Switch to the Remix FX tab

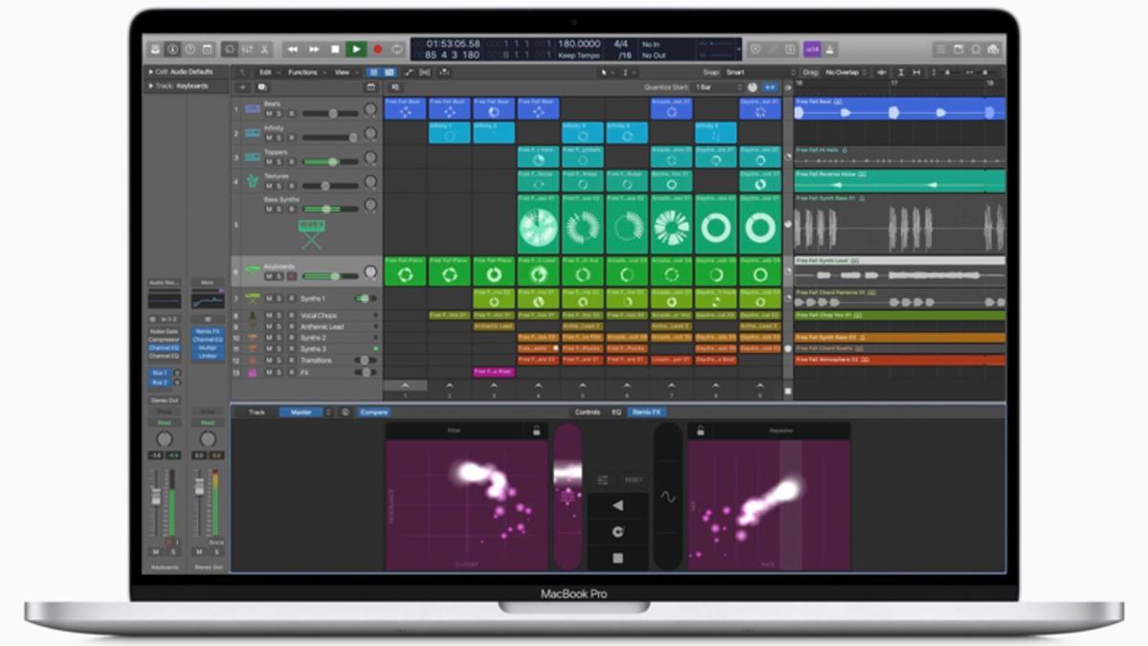click(x=648, y=410)
